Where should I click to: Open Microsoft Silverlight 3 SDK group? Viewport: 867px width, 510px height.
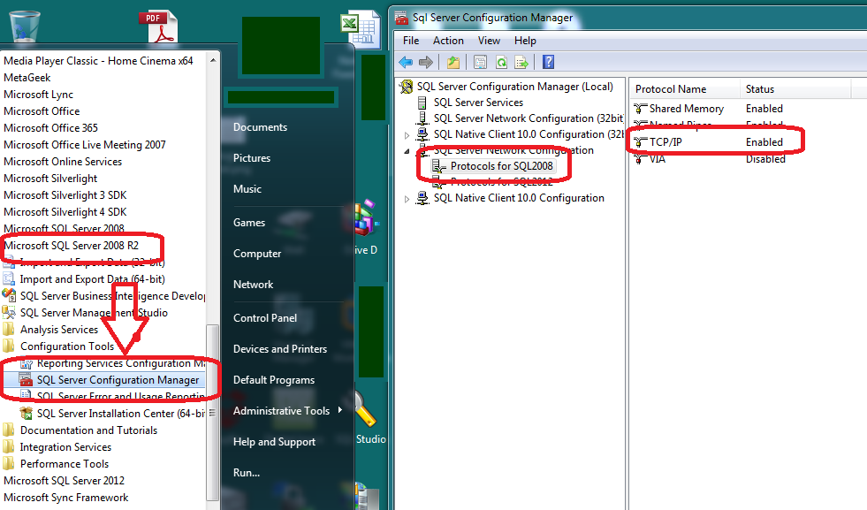coord(65,195)
